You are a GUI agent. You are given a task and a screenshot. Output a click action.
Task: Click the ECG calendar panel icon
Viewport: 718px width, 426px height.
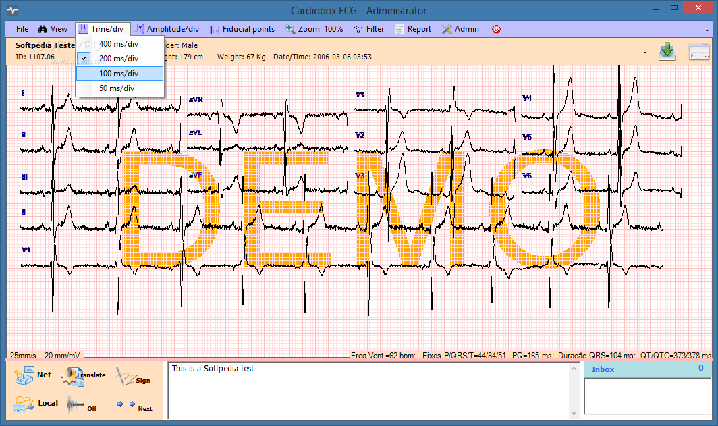(x=699, y=52)
